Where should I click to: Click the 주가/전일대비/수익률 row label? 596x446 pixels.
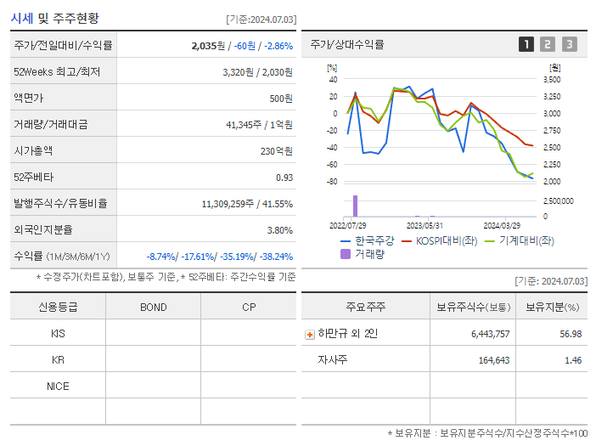(x=63, y=45)
